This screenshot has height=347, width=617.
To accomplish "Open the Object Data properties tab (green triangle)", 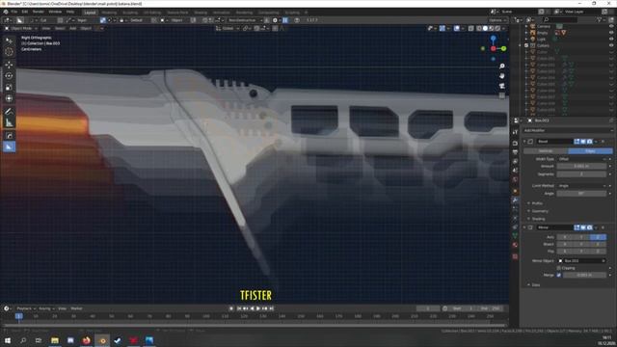I will click(515, 235).
